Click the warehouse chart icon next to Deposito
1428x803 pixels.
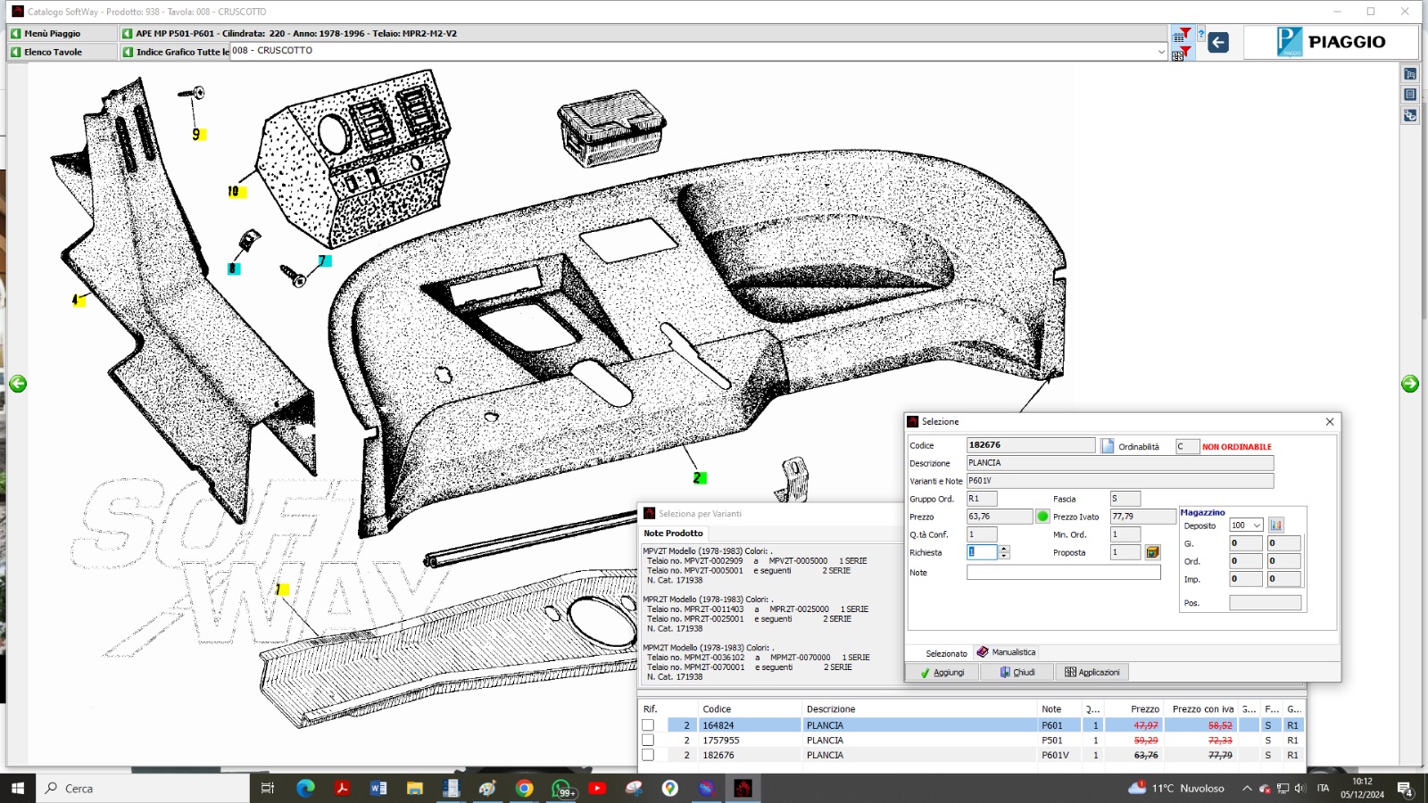tap(1276, 526)
